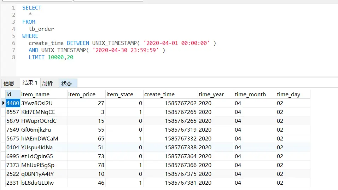Select cell Gf06mjkzFu

click(x=44, y=130)
